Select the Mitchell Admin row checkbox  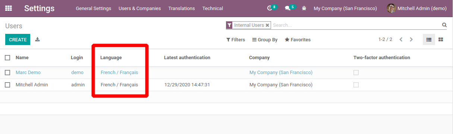pyautogui.click(x=7, y=85)
